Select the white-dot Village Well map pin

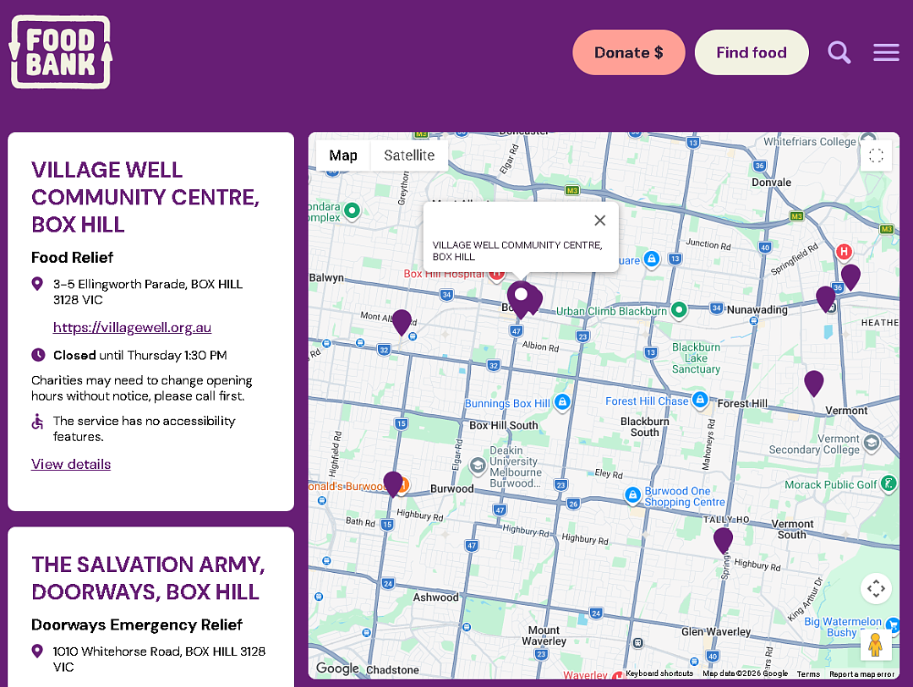click(x=521, y=299)
